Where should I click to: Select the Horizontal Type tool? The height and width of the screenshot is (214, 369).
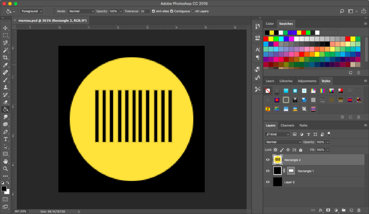(5, 139)
